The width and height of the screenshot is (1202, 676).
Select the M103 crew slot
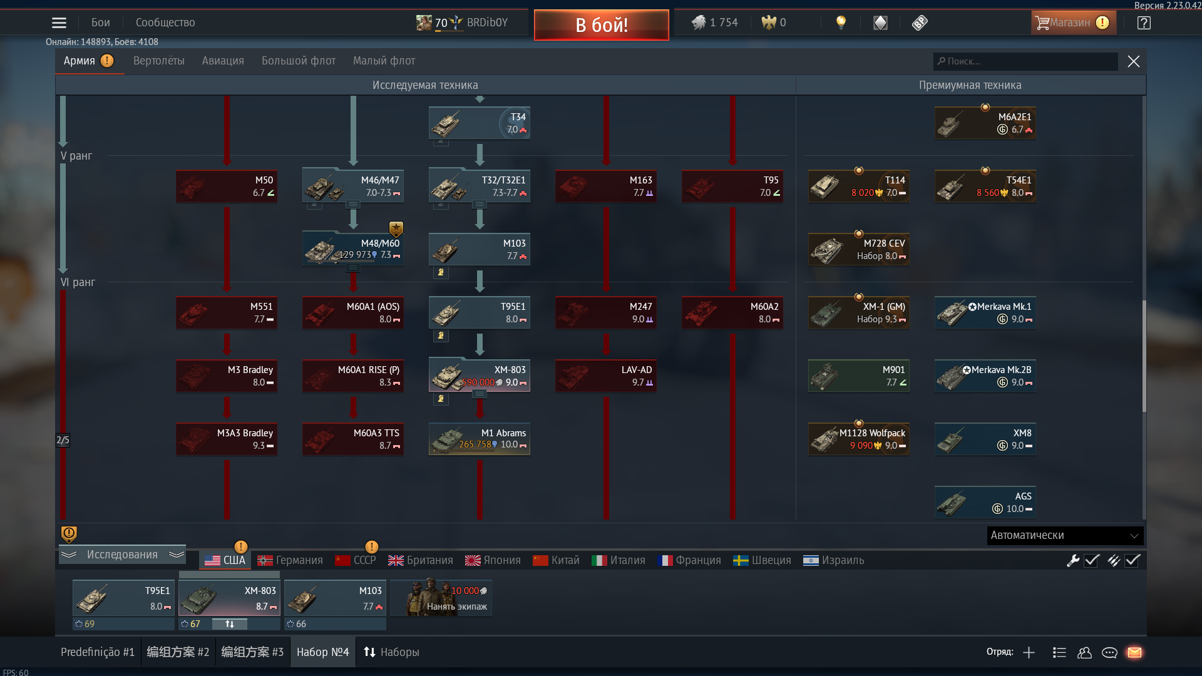335,598
